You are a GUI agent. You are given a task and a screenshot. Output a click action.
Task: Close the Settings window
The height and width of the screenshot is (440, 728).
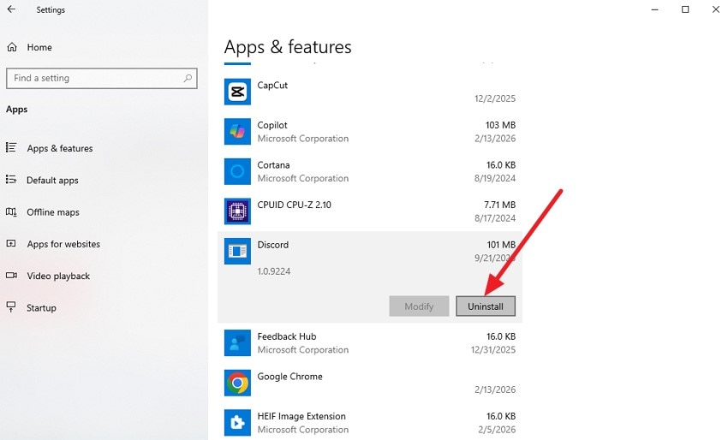[716, 9]
